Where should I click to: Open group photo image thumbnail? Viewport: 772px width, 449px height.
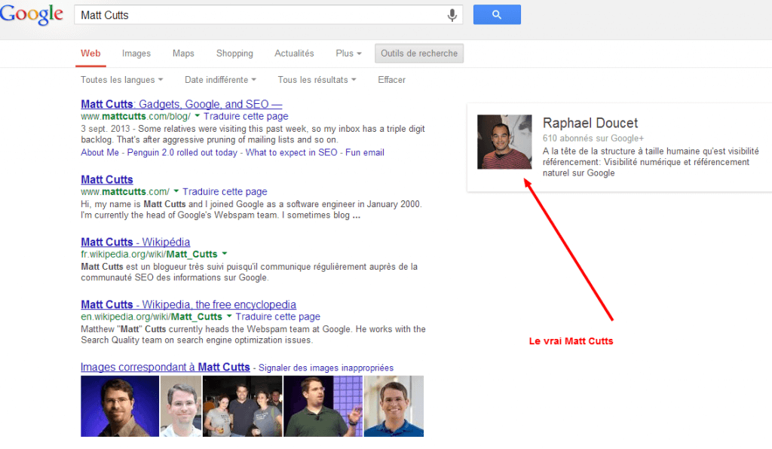[243, 406]
